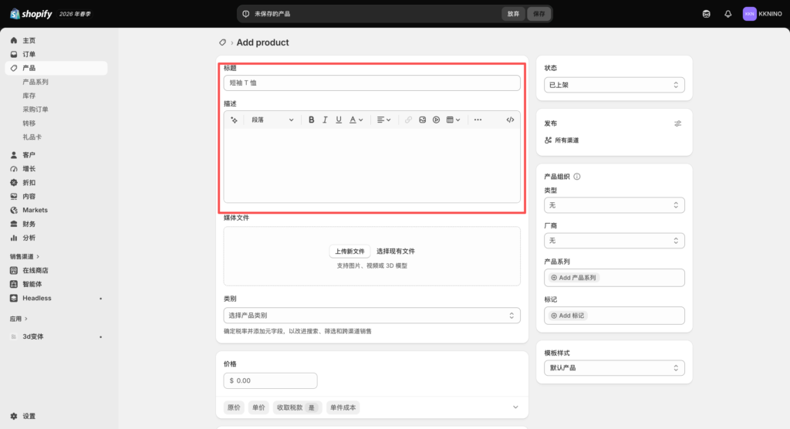Viewport: 790px width, 429px height.
Task: Click 上传新文件 upload button
Action: [x=349, y=251]
